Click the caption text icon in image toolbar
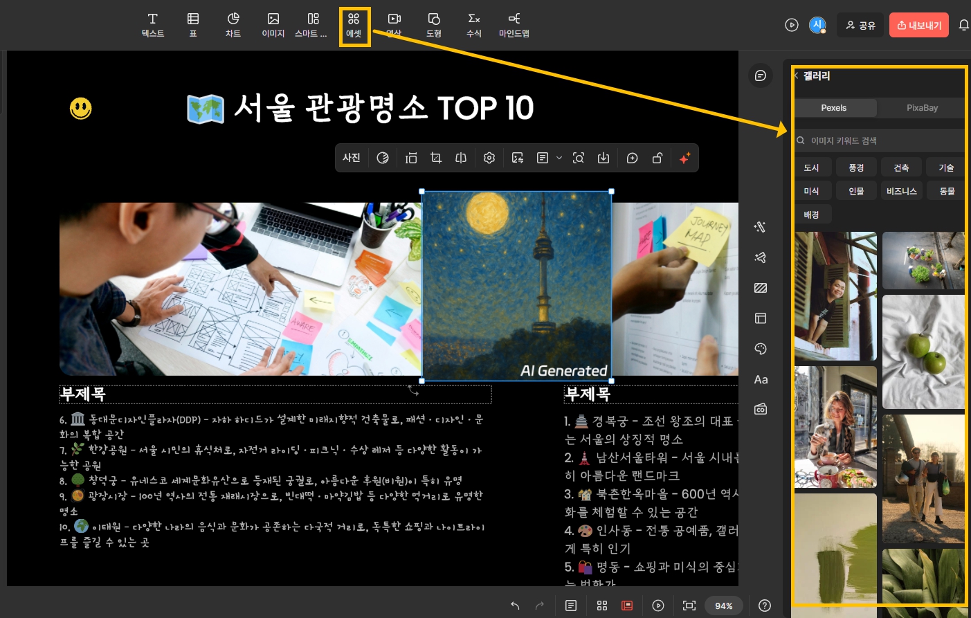 click(543, 158)
